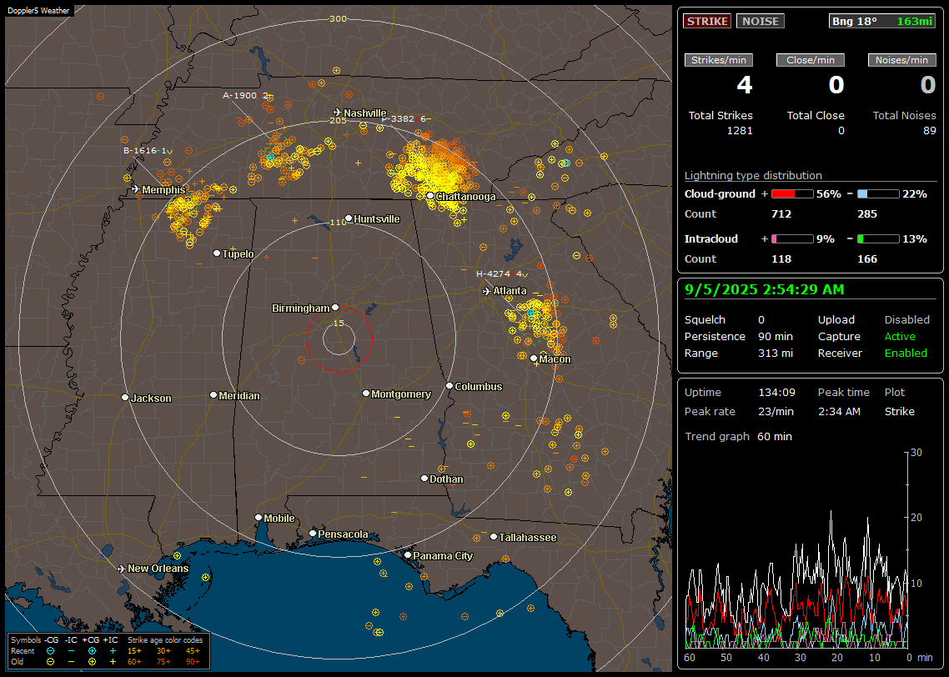Click the Total Strikes value 1281
Screen dimensions: 949x677
point(740,131)
